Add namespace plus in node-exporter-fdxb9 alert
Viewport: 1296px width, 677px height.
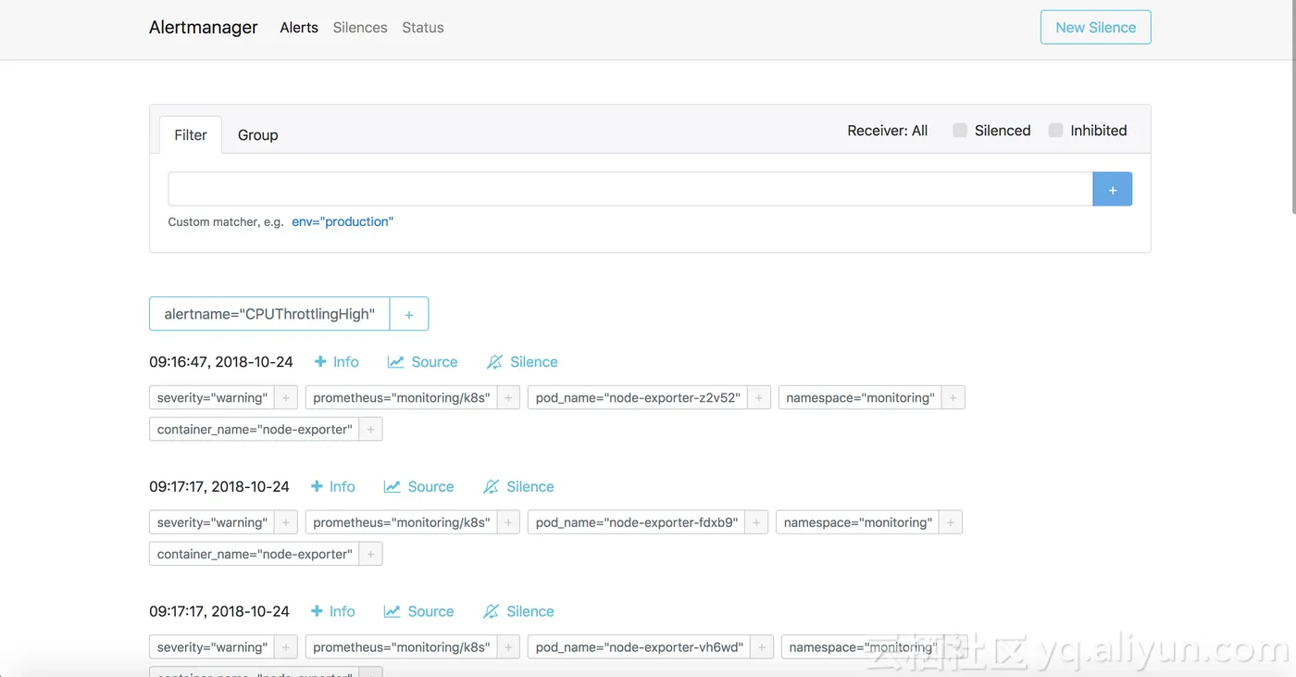click(951, 523)
